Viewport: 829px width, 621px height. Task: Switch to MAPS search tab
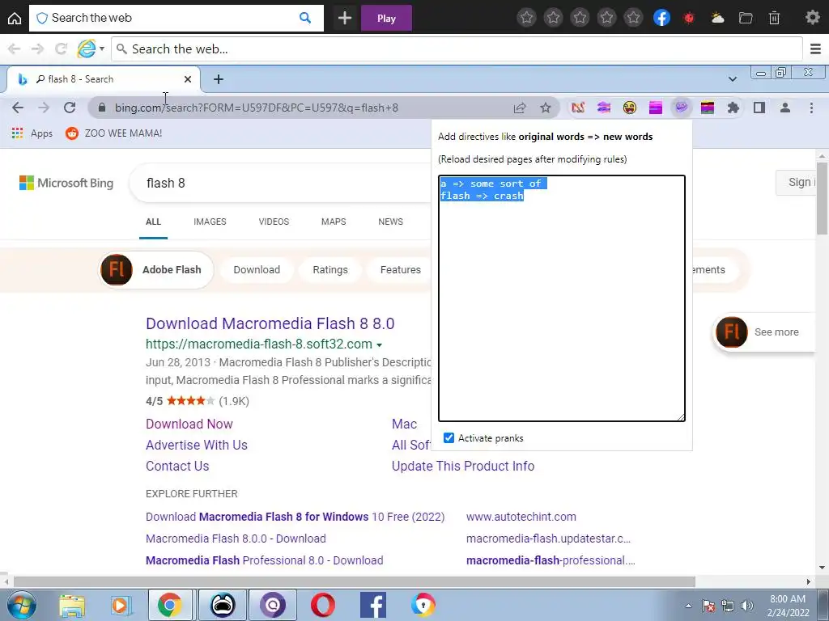click(x=334, y=222)
